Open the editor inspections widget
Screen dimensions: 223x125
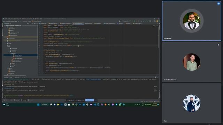155,26
